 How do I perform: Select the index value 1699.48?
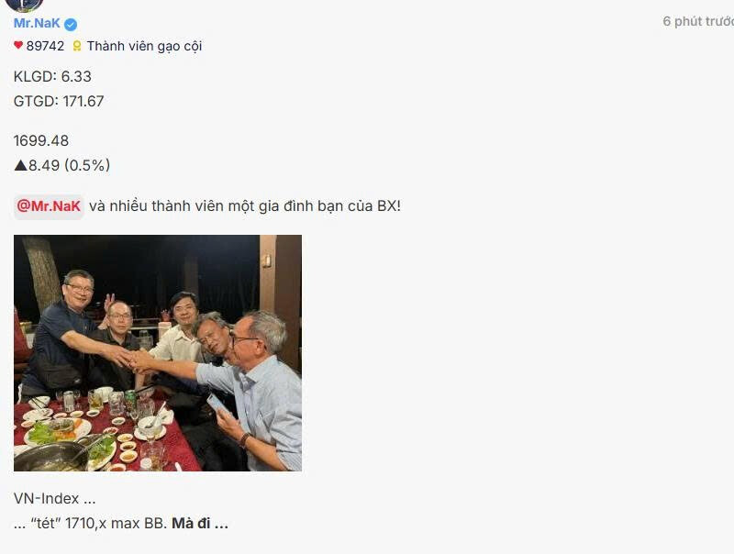pos(41,140)
